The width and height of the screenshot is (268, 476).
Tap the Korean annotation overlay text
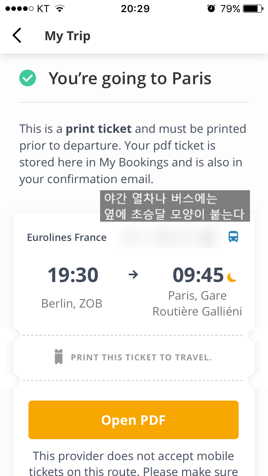[x=175, y=206]
